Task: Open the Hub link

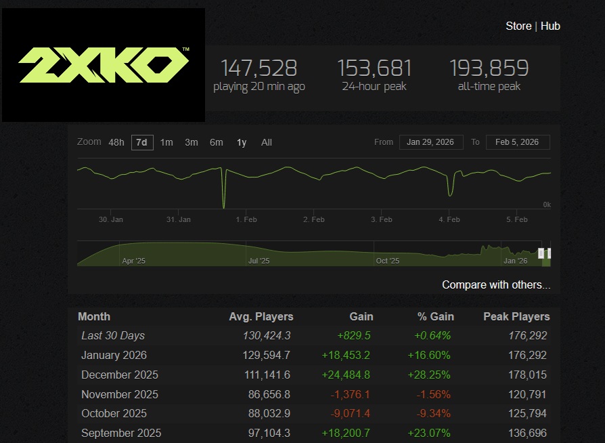Action: click(550, 26)
